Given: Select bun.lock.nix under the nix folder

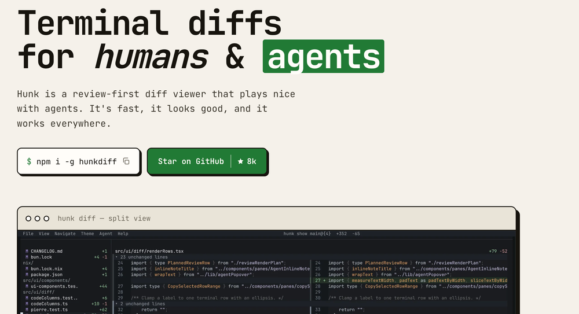Looking at the screenshot, I should (x=46, y=269).
